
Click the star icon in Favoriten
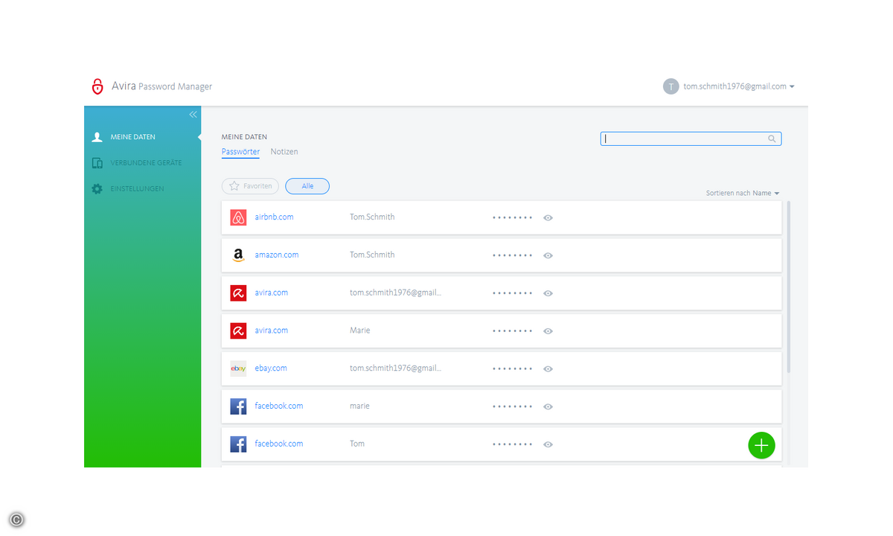[234, 186]
